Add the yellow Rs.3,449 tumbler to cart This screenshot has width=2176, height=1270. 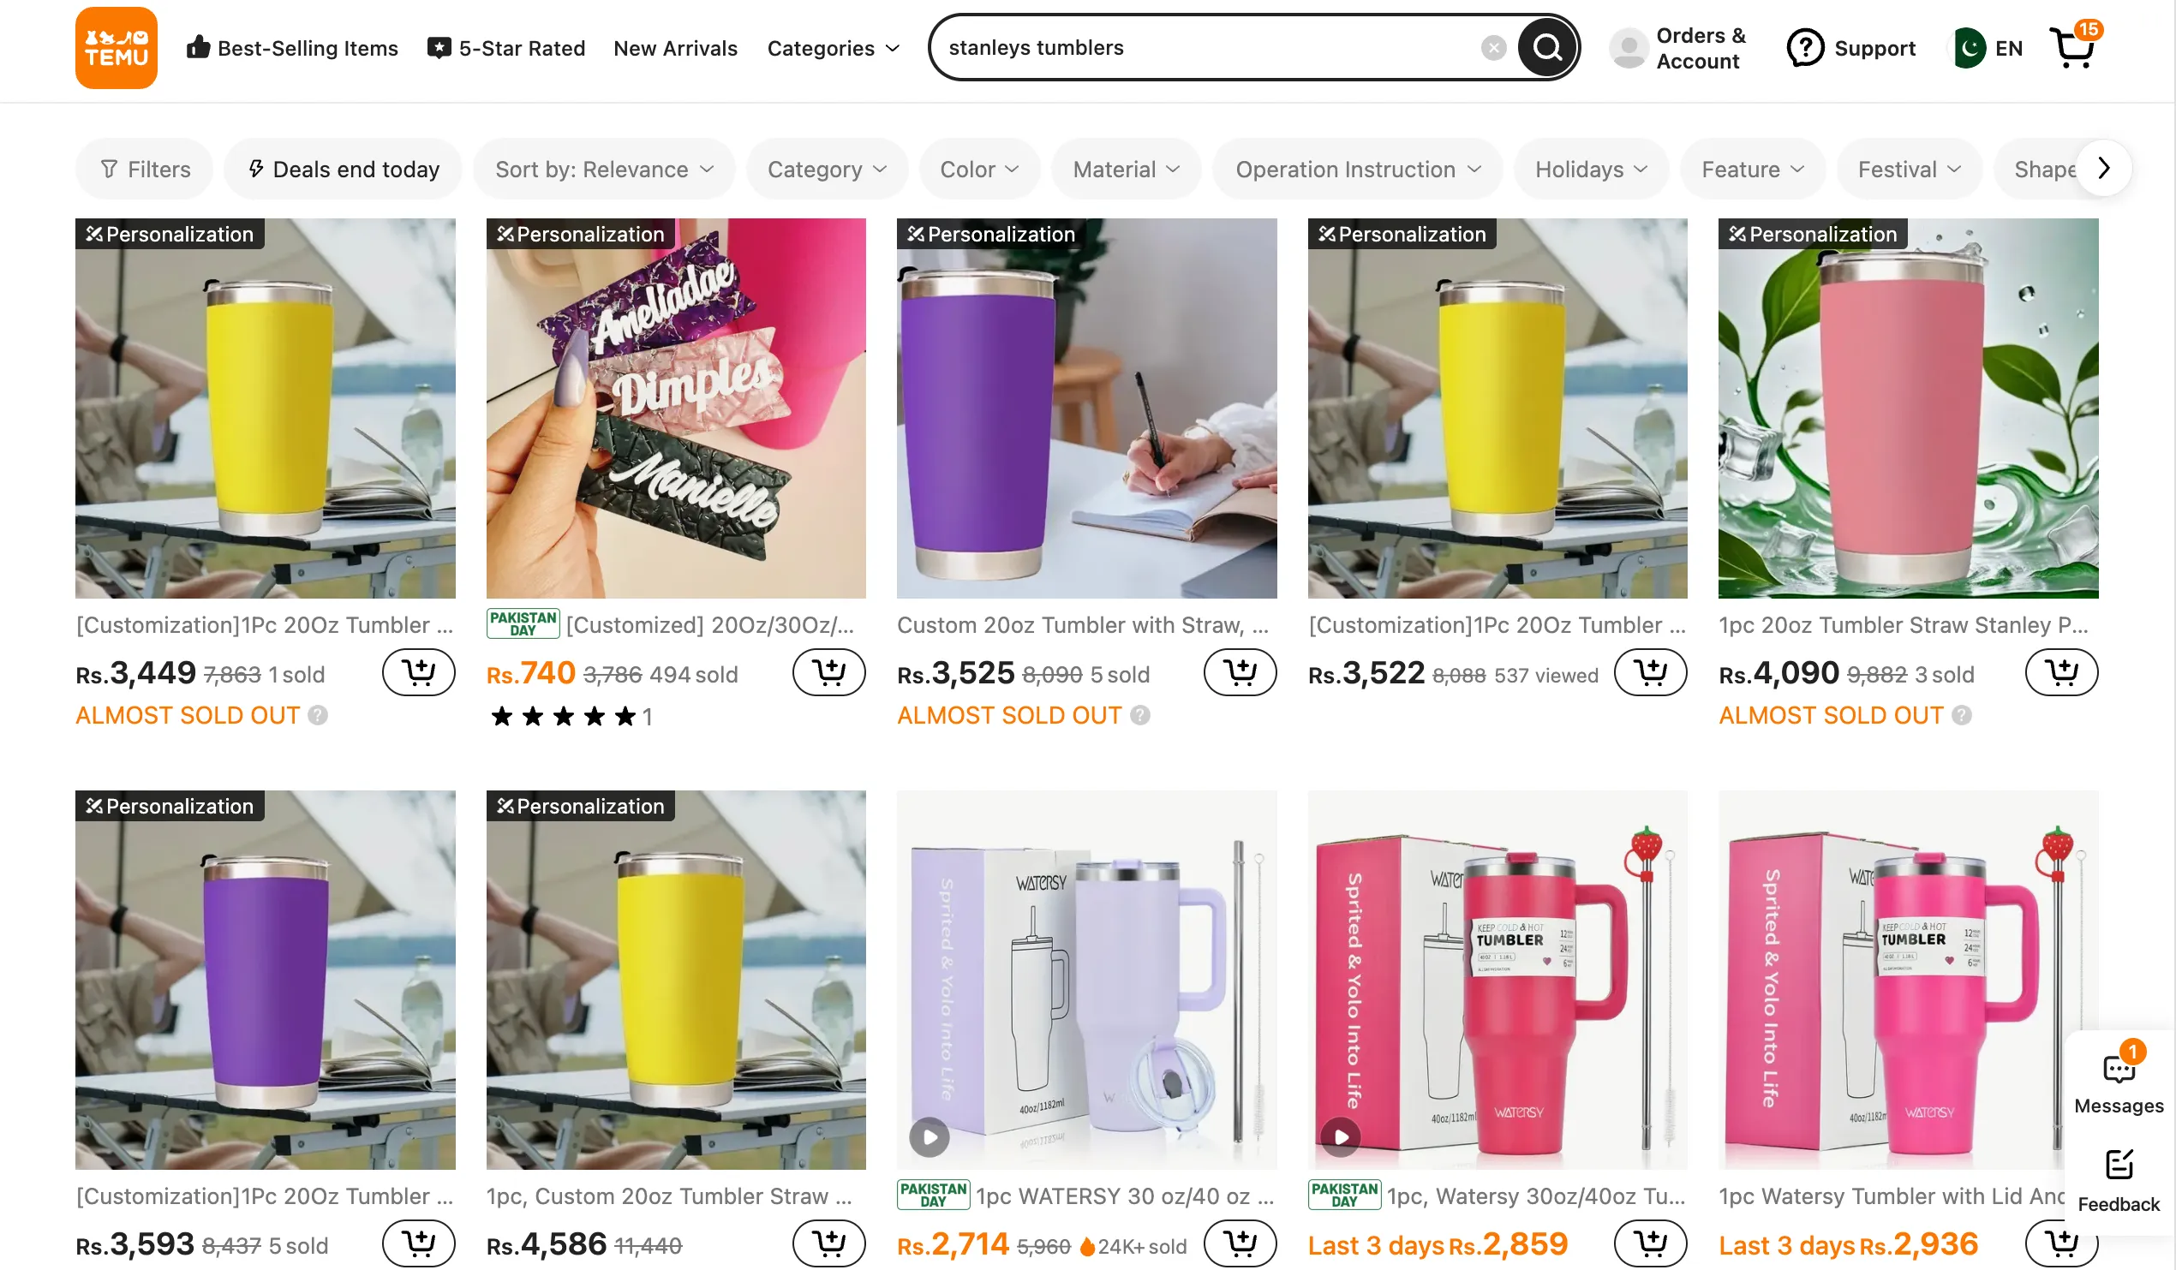(x=419, y=671)
